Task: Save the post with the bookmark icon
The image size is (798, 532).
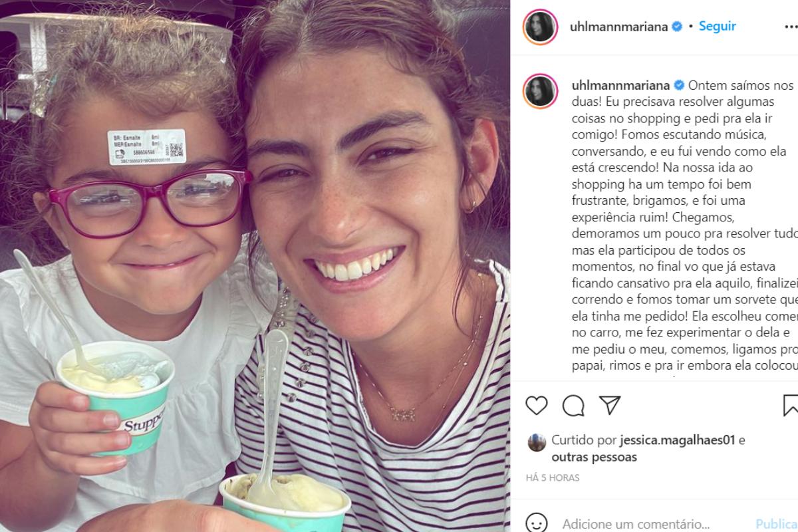Action: click(x=791, y=405)
